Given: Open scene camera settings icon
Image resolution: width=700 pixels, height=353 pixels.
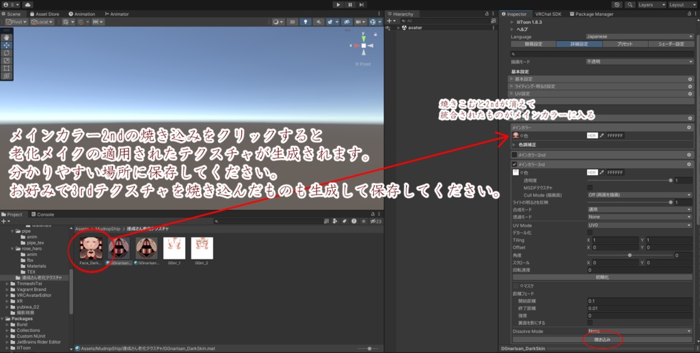Looking at the screenshot, I should (360, 22).
